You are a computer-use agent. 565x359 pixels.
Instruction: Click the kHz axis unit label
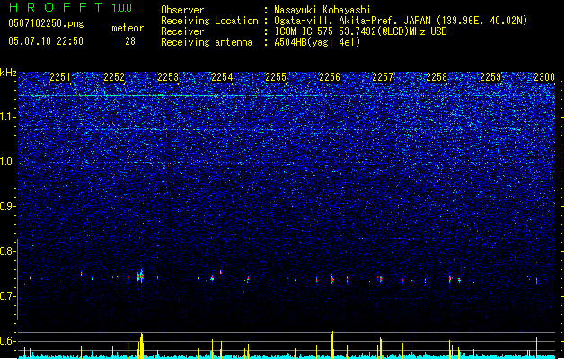[x=8, y=73]
